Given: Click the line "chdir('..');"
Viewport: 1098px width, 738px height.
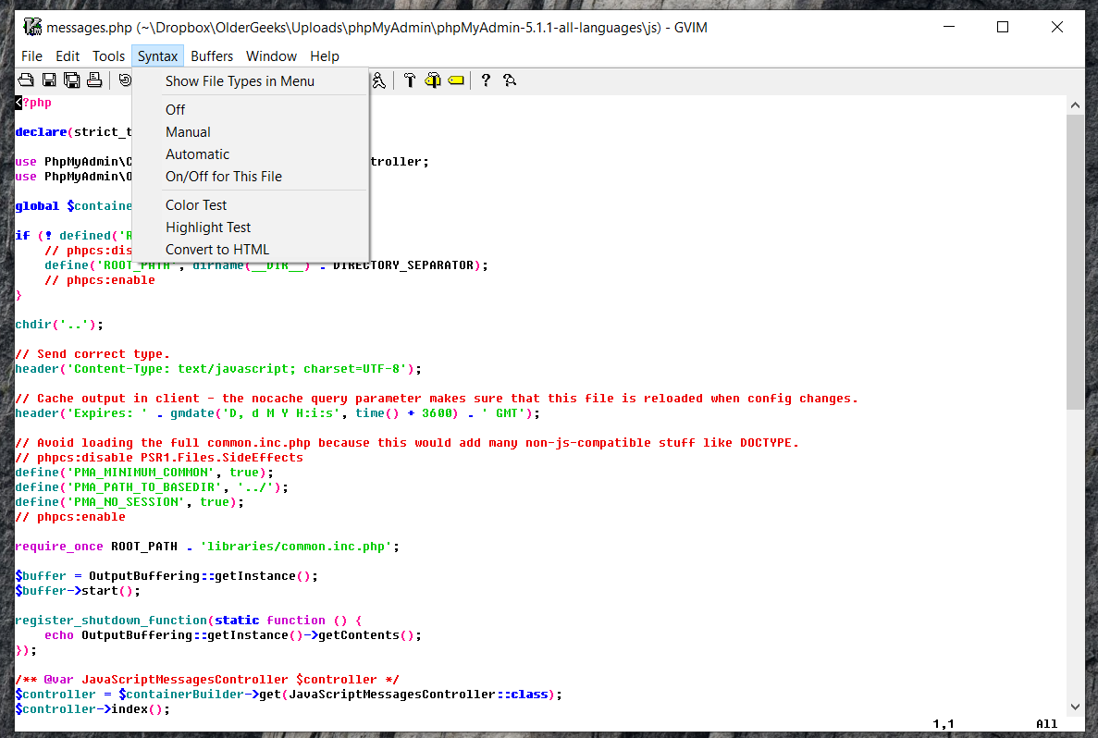Looking at the screenshot, I should [59, 325].
